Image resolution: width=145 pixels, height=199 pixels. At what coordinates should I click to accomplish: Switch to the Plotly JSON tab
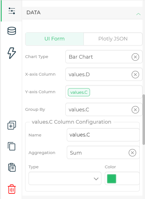pyautogui.click(x=113, y=39)
